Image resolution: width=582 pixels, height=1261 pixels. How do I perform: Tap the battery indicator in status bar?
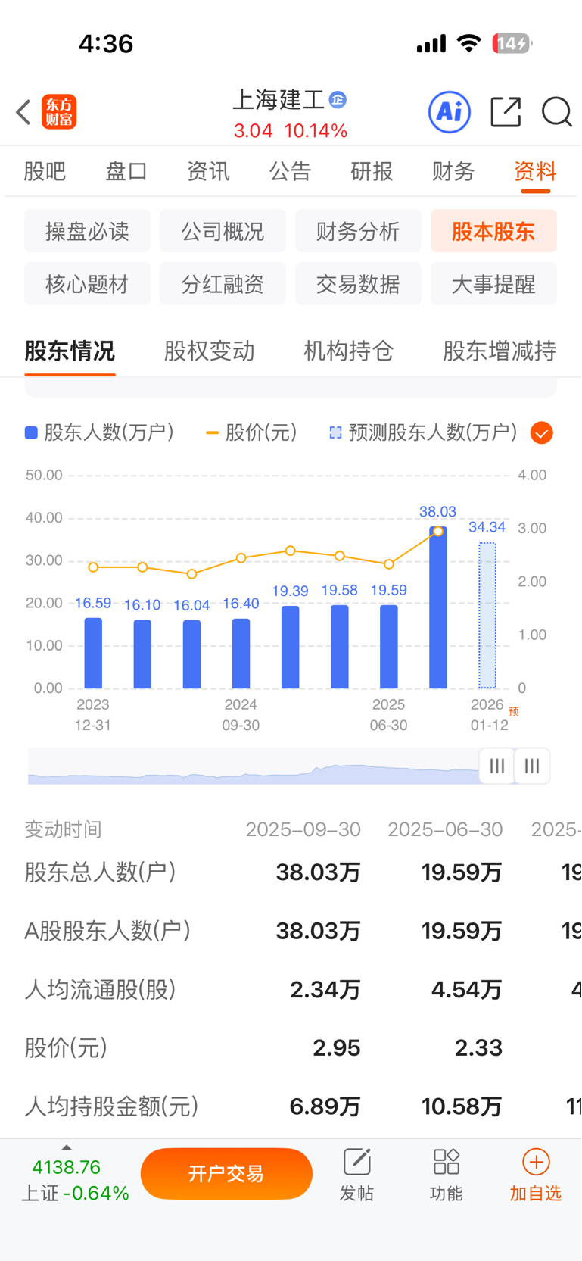click(512, 43)
